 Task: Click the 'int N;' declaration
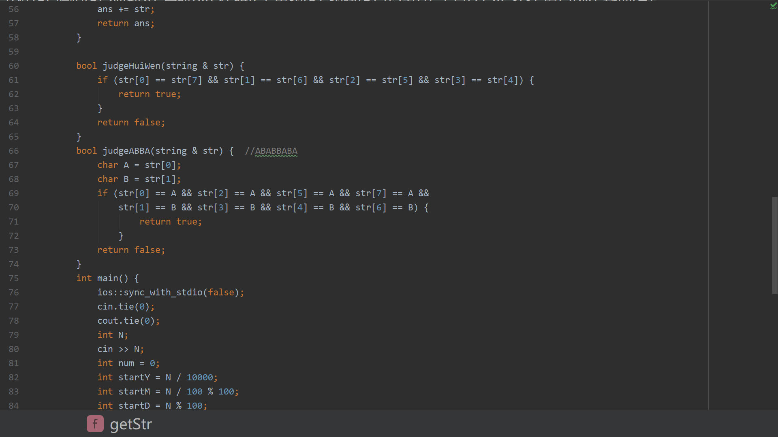[113, 335]
